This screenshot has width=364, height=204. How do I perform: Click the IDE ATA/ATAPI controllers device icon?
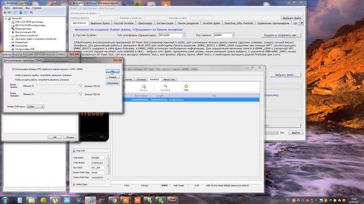(13, 25)
